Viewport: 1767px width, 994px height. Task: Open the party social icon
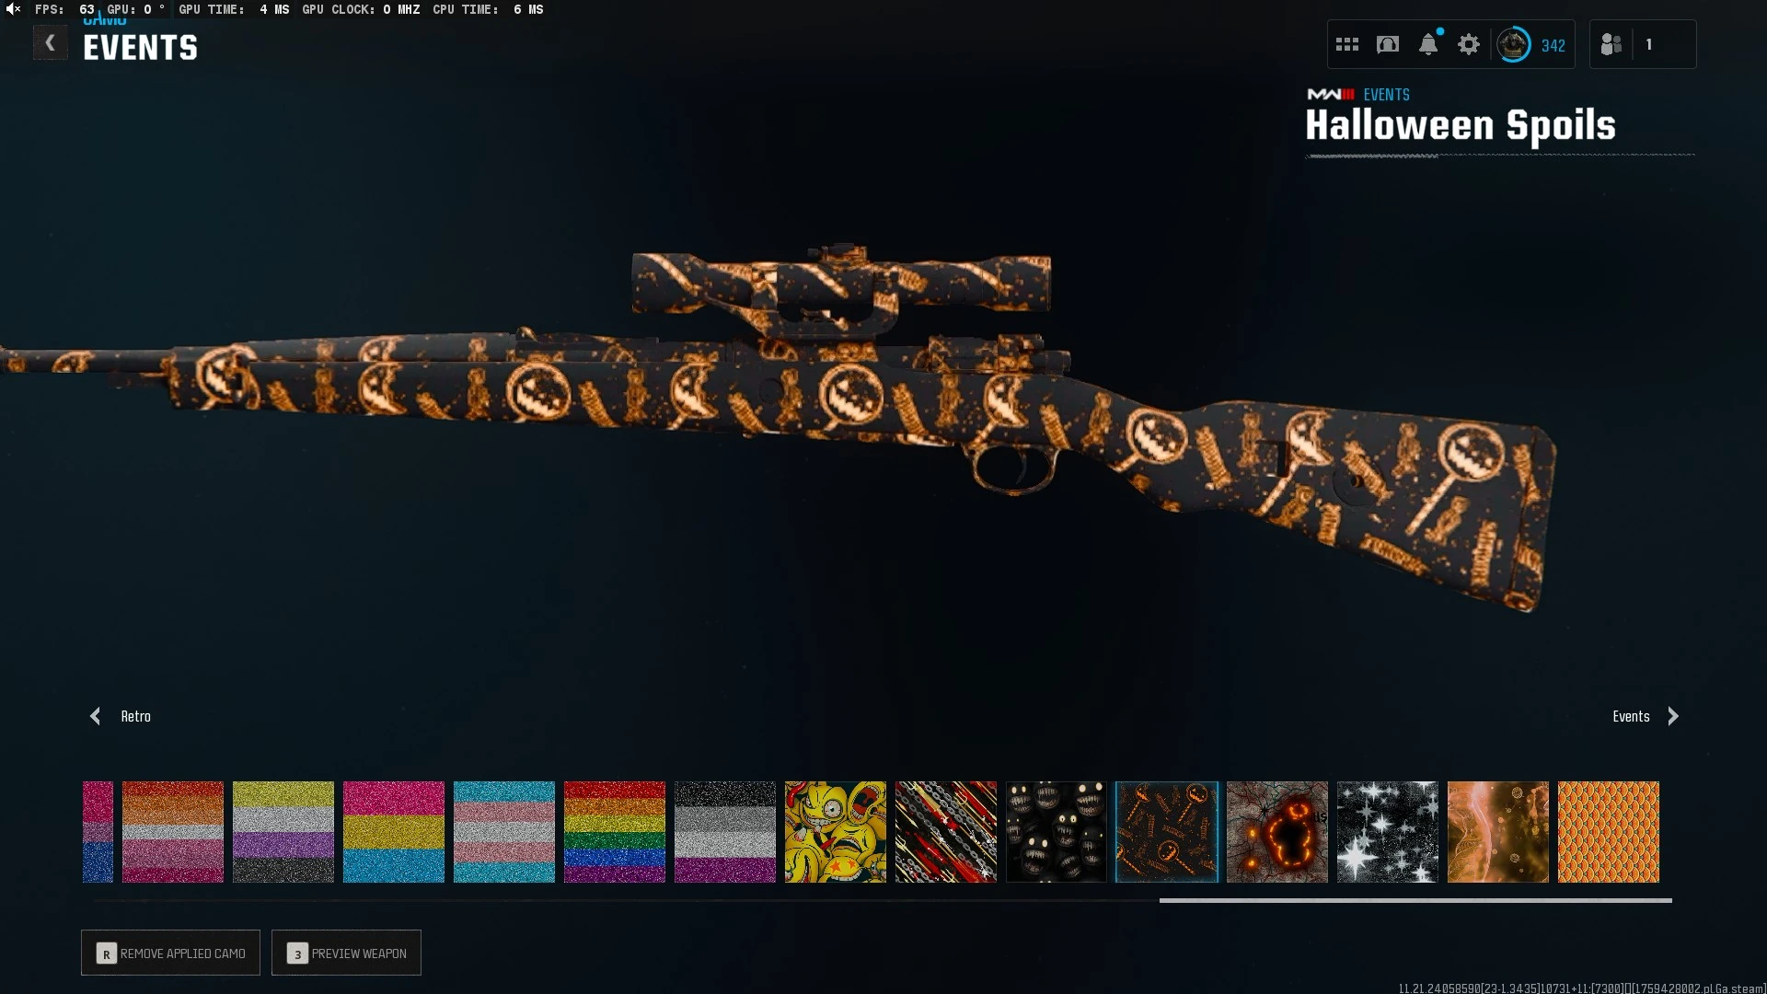coord(1611,44)
